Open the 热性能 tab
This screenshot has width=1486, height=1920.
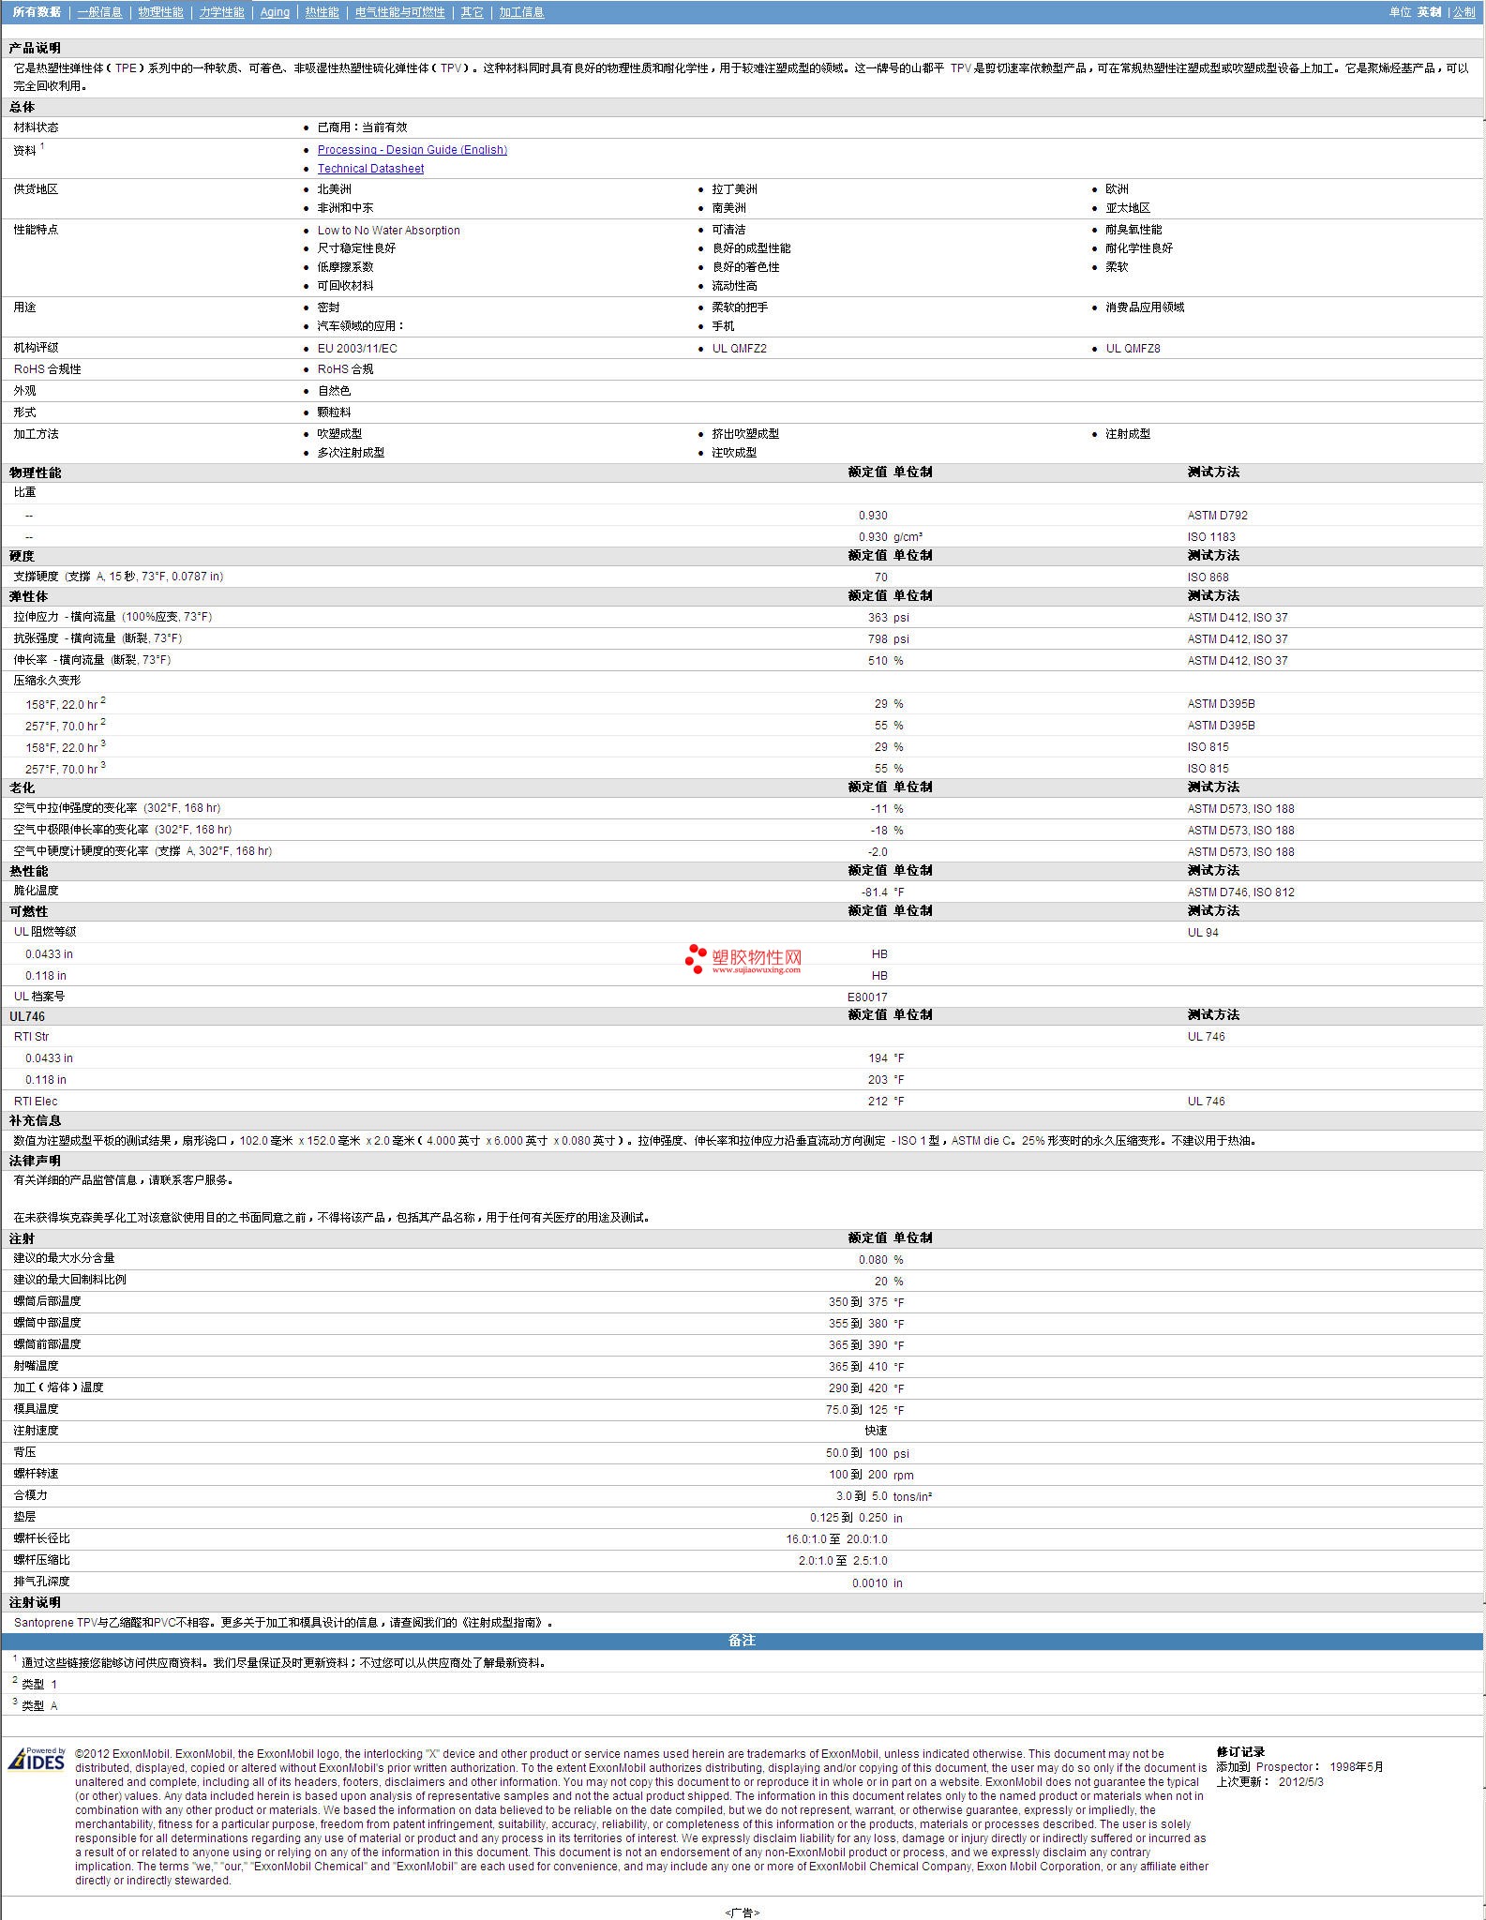[x=322, y=12]
